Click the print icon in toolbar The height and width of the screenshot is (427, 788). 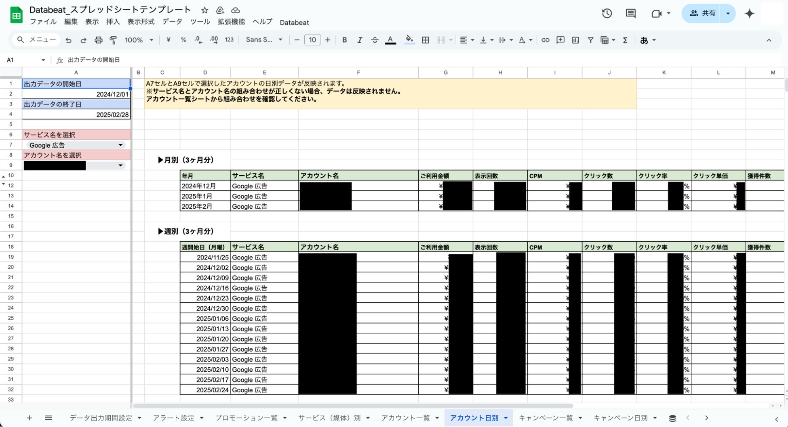tap(98, 40)
